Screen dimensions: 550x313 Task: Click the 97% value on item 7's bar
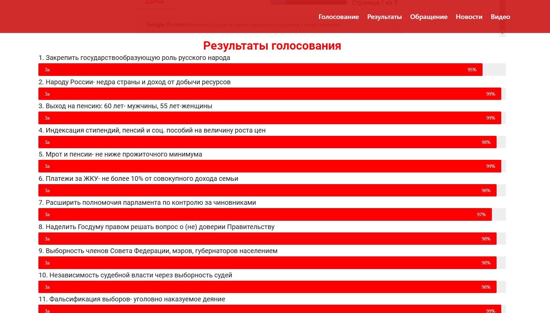pos(481,214)
